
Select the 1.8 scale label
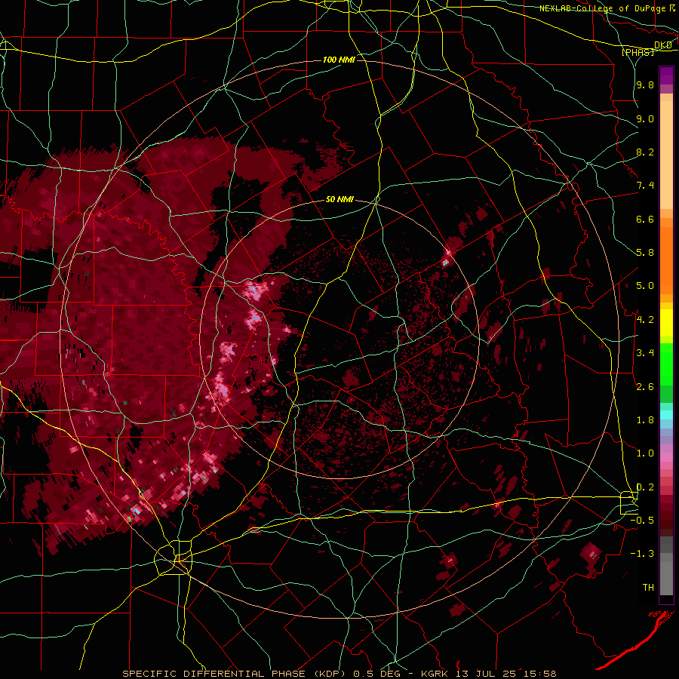click(x=645, y=420)
